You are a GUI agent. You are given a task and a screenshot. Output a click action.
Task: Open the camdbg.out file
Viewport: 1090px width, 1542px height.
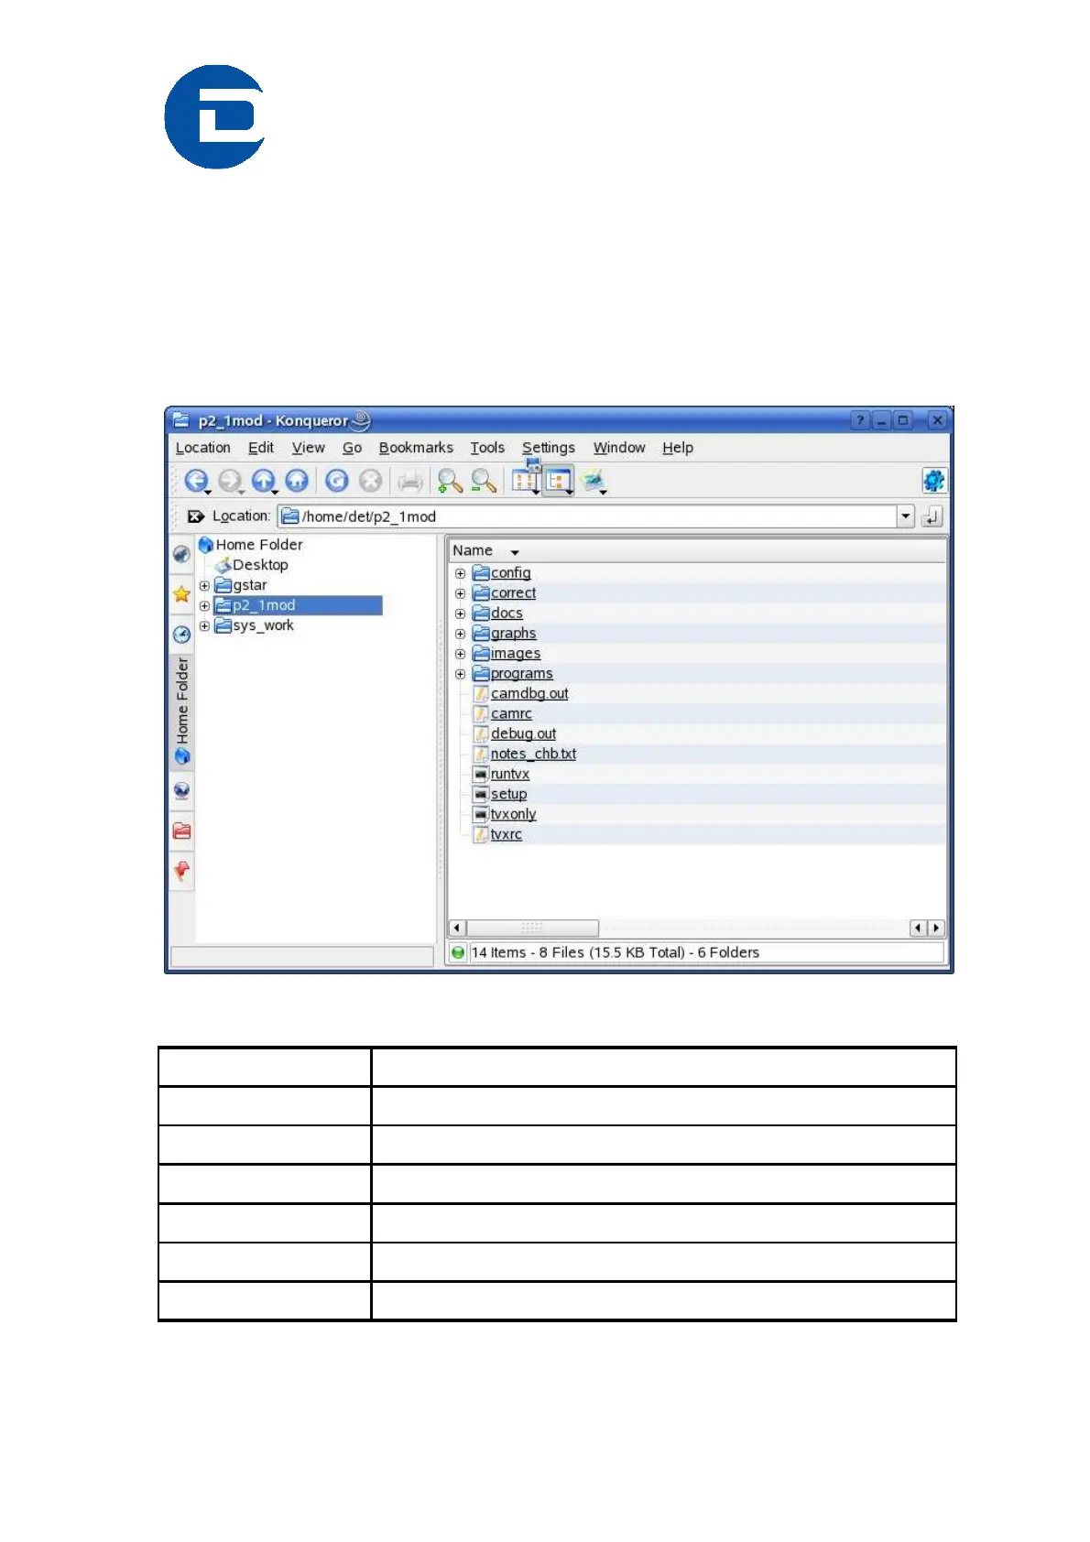click(529, 694)
